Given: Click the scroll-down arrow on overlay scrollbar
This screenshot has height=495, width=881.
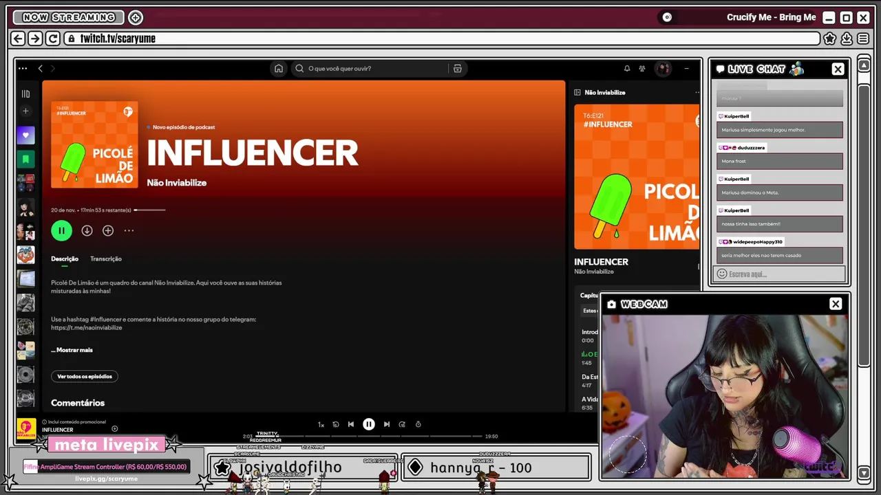Looking at the screenshot, I should tap(864, 472).
